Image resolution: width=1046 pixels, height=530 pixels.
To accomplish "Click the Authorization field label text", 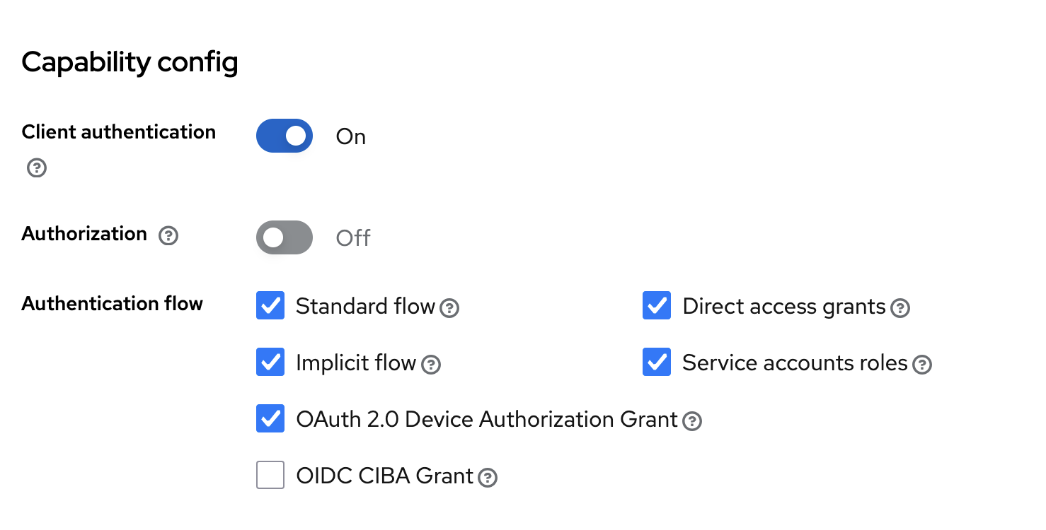I will point(84,234).
